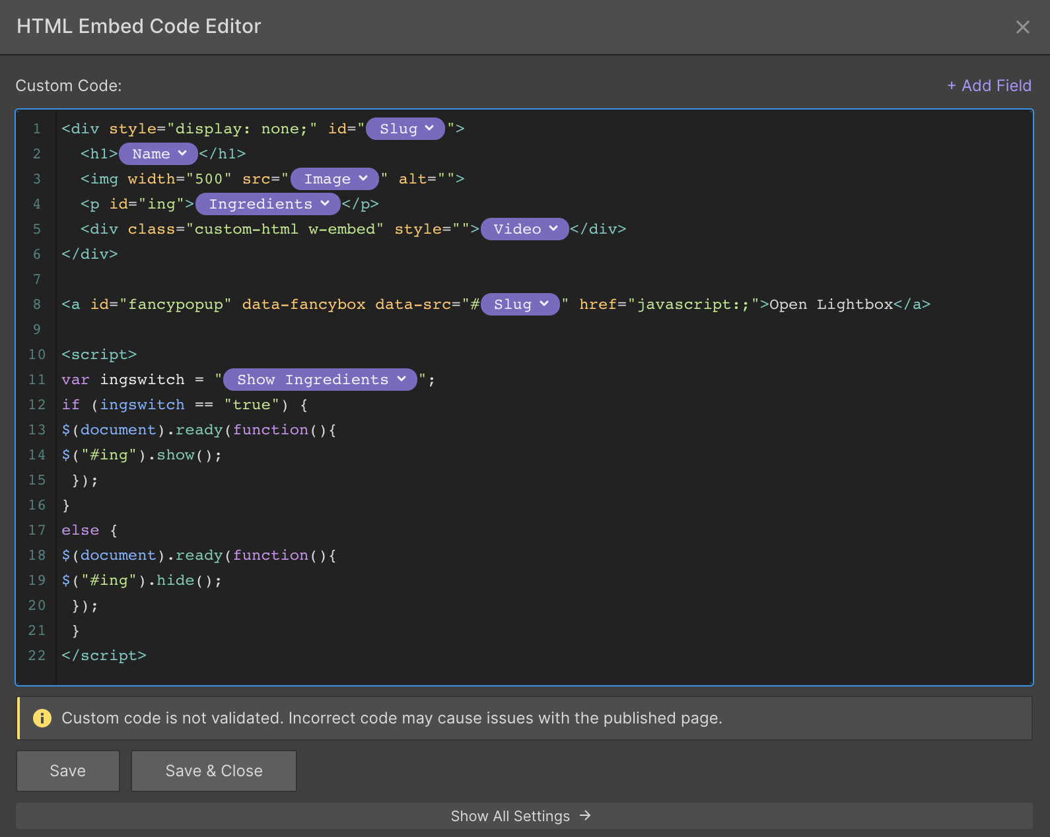Click the else keyword on line 17
Screen dimensions: 1050x837
point(80,530)
